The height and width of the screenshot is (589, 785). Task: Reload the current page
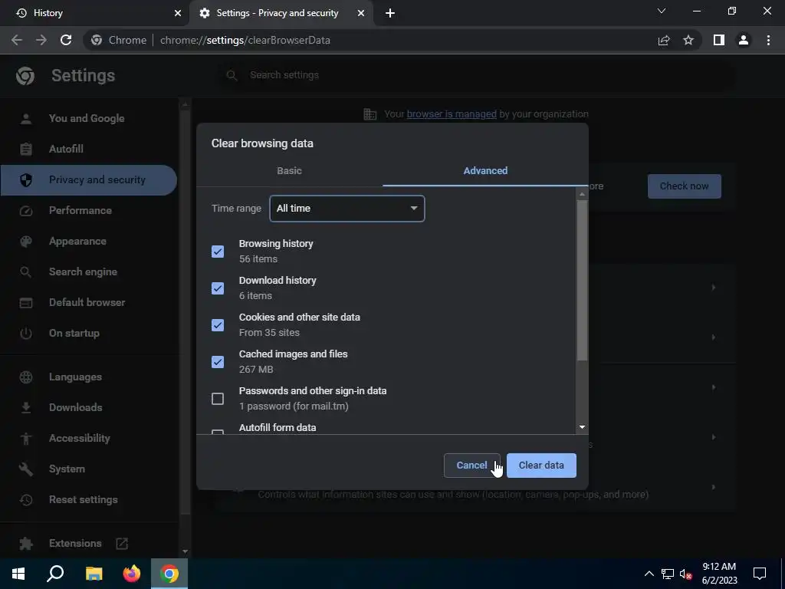tap(66, 40)
